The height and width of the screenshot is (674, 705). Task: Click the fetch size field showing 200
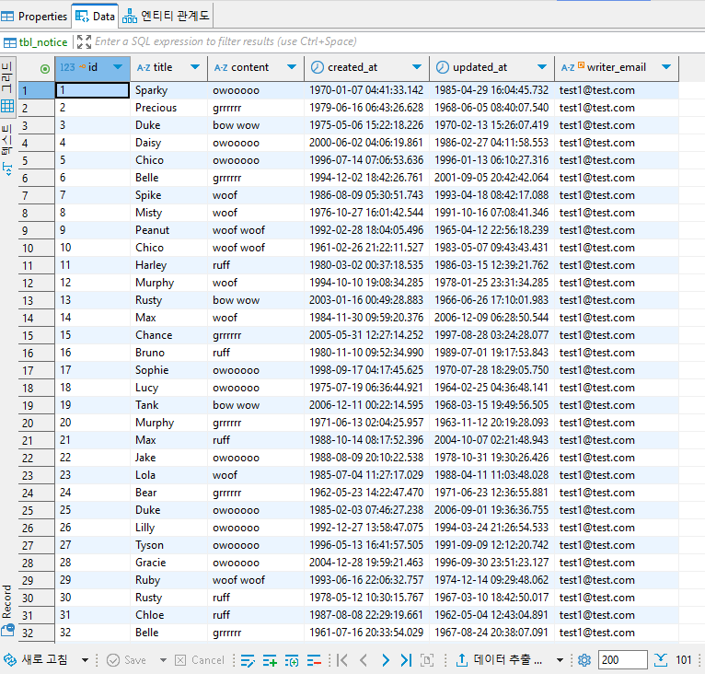coord(622,660)
